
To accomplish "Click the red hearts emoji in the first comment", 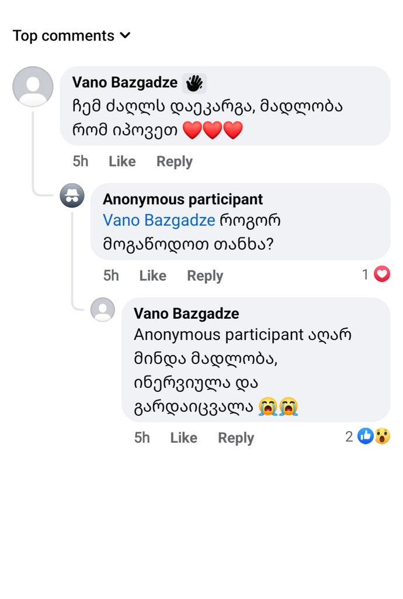I will [213, 130].
